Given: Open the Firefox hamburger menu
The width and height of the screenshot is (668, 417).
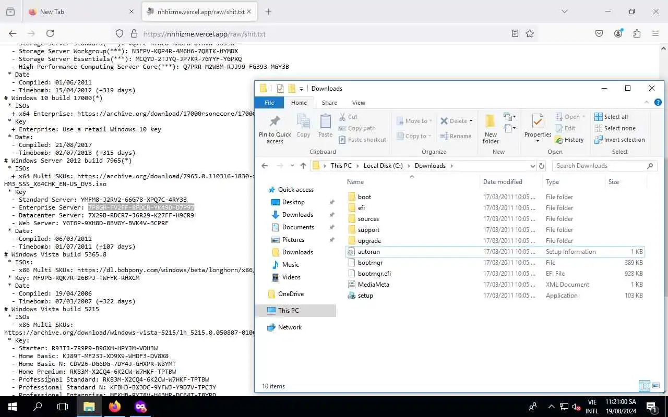Looking at the screenshot, I should point(655,33).
